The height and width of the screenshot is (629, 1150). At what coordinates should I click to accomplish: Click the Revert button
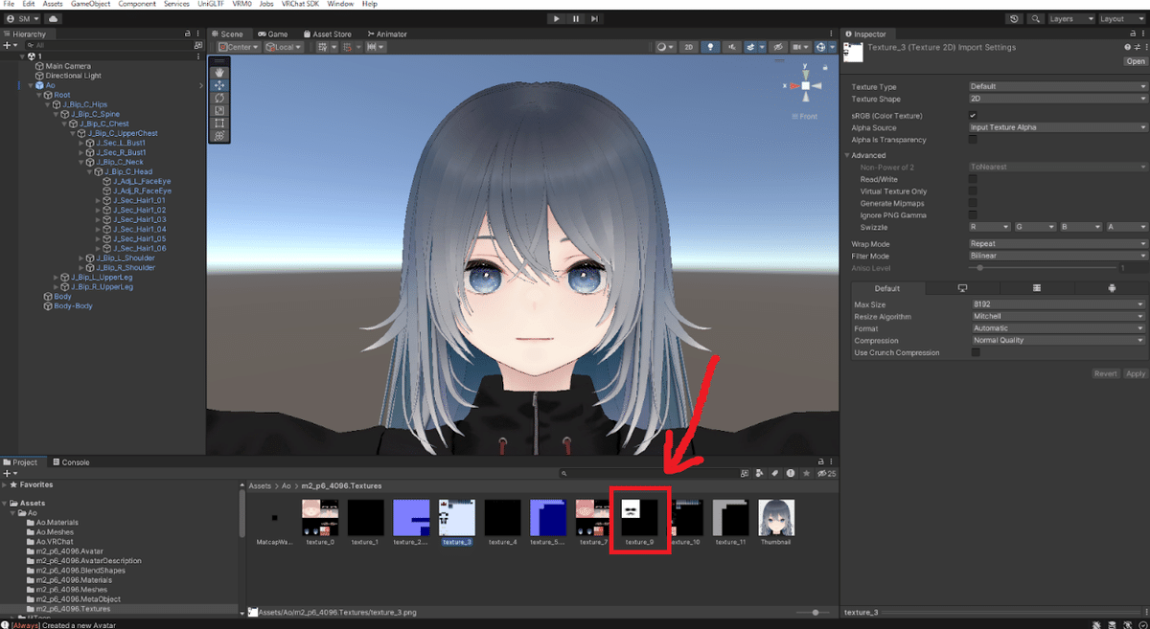click(1106, 374)
